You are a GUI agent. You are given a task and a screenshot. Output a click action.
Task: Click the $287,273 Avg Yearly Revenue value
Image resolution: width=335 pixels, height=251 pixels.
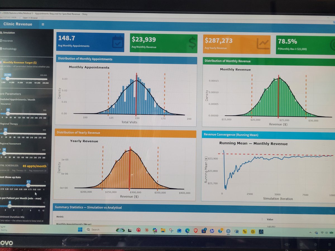click(219, 40)
